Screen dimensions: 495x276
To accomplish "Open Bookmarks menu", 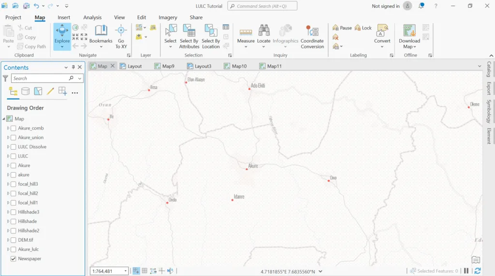I will (x=101, y=36).
